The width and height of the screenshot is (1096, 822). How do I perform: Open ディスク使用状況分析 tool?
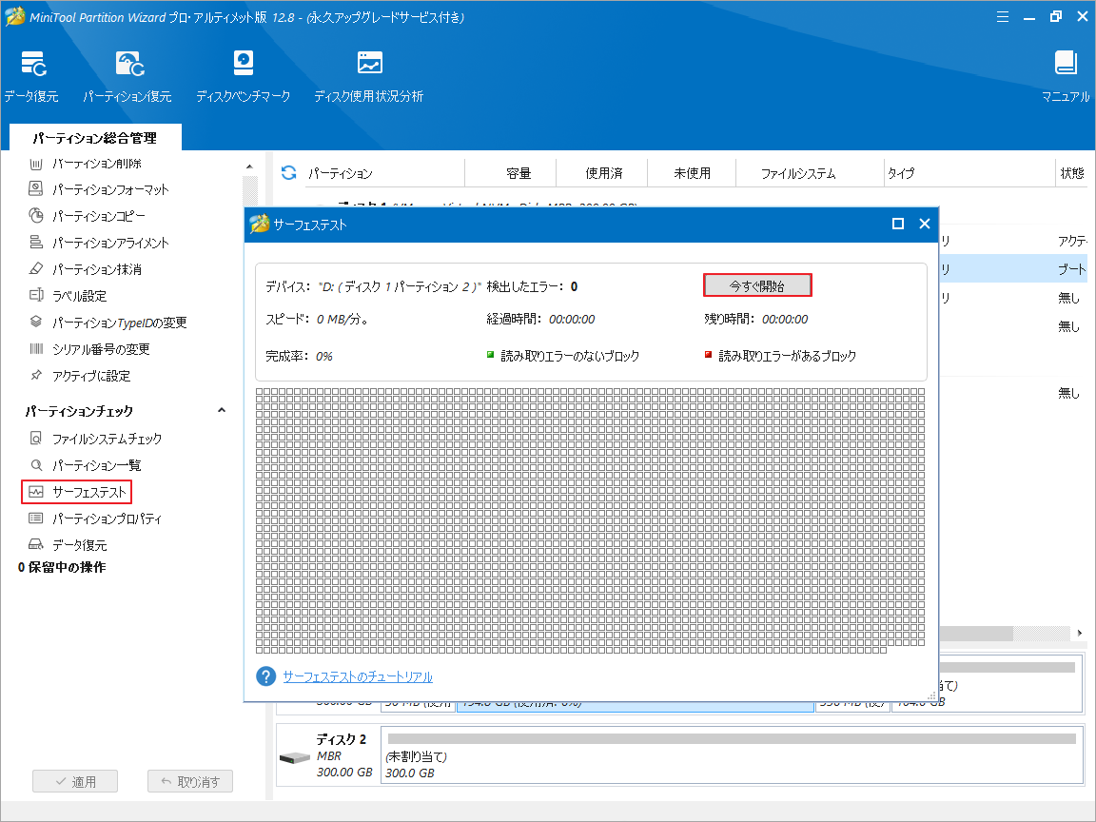370,63
